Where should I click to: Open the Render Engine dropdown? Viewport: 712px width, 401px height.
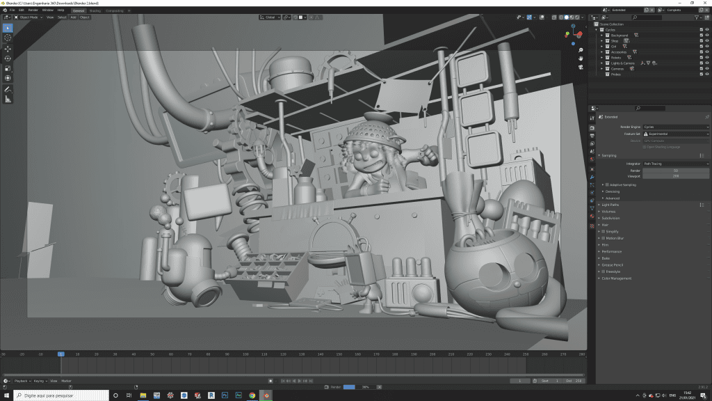click(x=676, y=127)
